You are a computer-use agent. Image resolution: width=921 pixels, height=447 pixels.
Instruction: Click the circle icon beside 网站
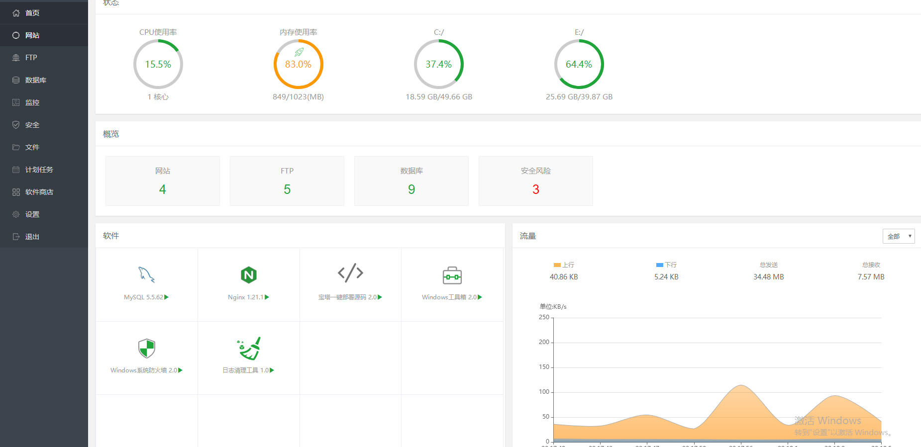[16, 35]
